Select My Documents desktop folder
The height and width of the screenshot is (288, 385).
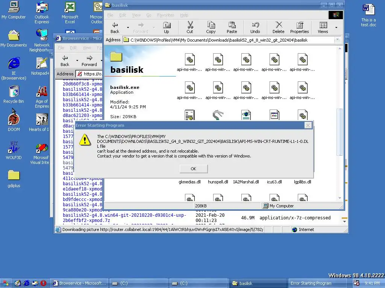[x=14, y=39]
